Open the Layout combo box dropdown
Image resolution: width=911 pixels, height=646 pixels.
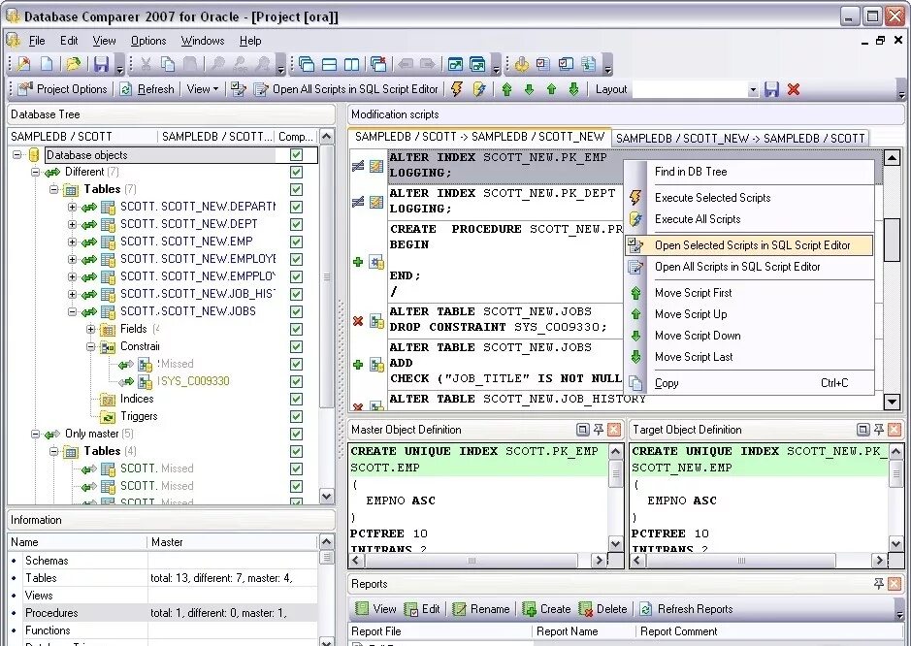click(x=753, y=89)
